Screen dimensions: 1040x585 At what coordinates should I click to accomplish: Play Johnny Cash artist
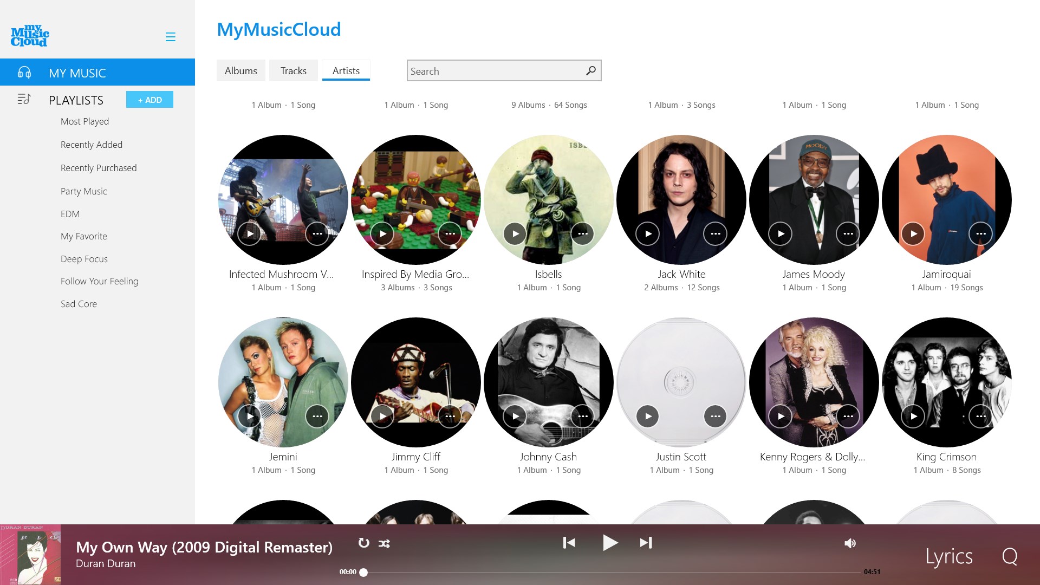click(x=515, y=416)
